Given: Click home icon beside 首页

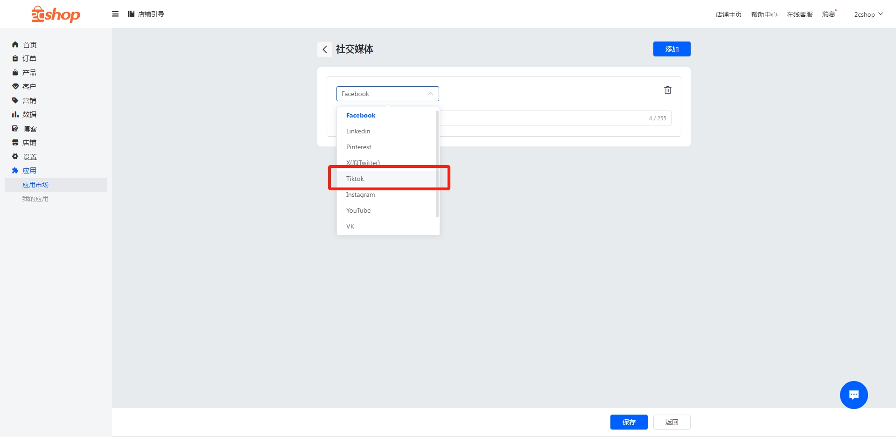Looking at the screenshot, I should coord(15,45).
